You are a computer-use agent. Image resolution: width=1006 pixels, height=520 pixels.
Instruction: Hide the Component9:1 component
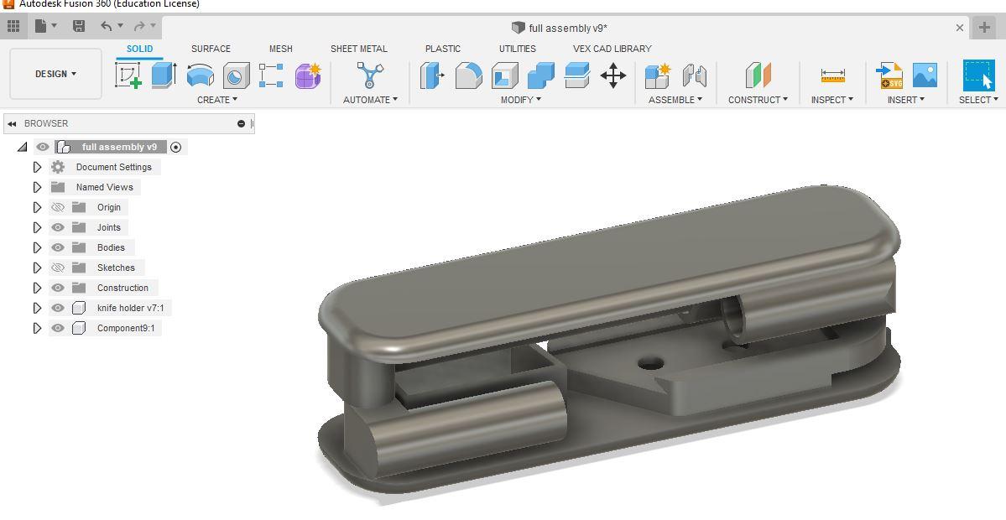tap(58, 328)
